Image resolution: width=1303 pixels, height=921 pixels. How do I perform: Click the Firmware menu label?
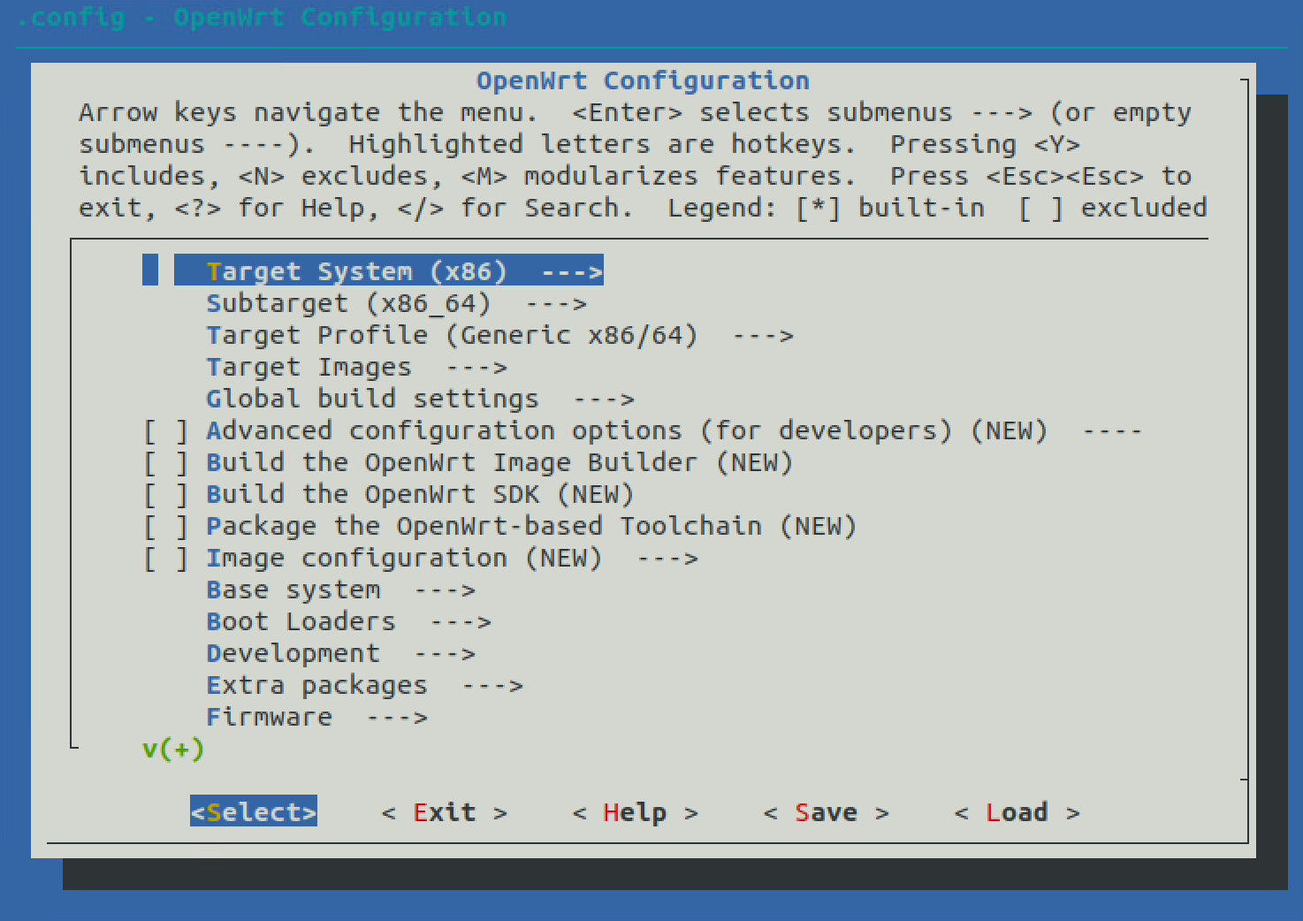coord(269,717)
